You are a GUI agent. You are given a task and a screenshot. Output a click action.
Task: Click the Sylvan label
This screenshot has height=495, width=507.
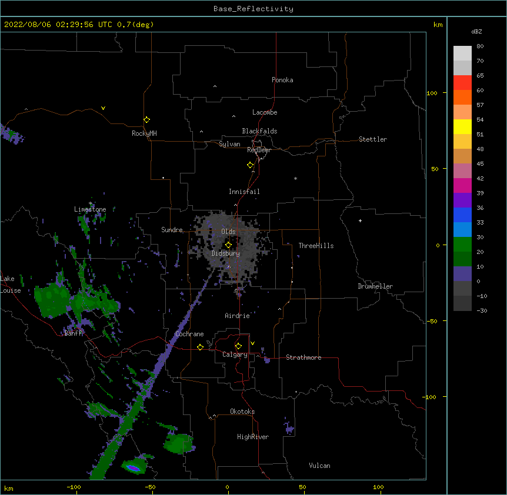(x=229, y=144)
